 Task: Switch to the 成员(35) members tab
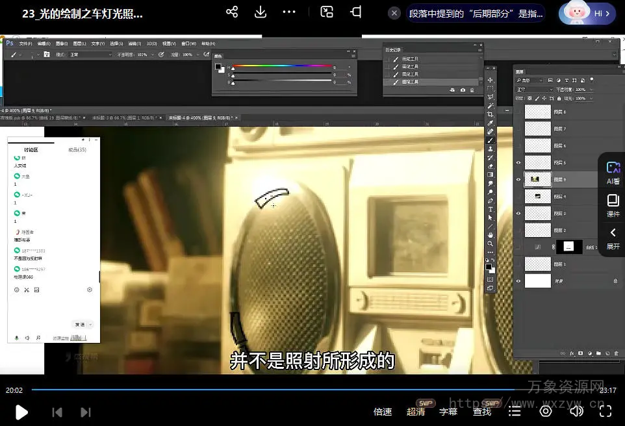77,150
